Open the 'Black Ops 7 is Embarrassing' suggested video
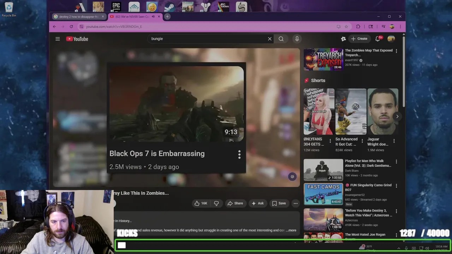The width and height of the screenshot is (452, 254). tap(177, 104)
